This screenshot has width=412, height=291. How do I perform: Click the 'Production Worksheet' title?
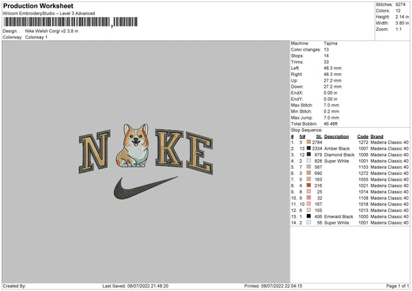click(38, 6)
